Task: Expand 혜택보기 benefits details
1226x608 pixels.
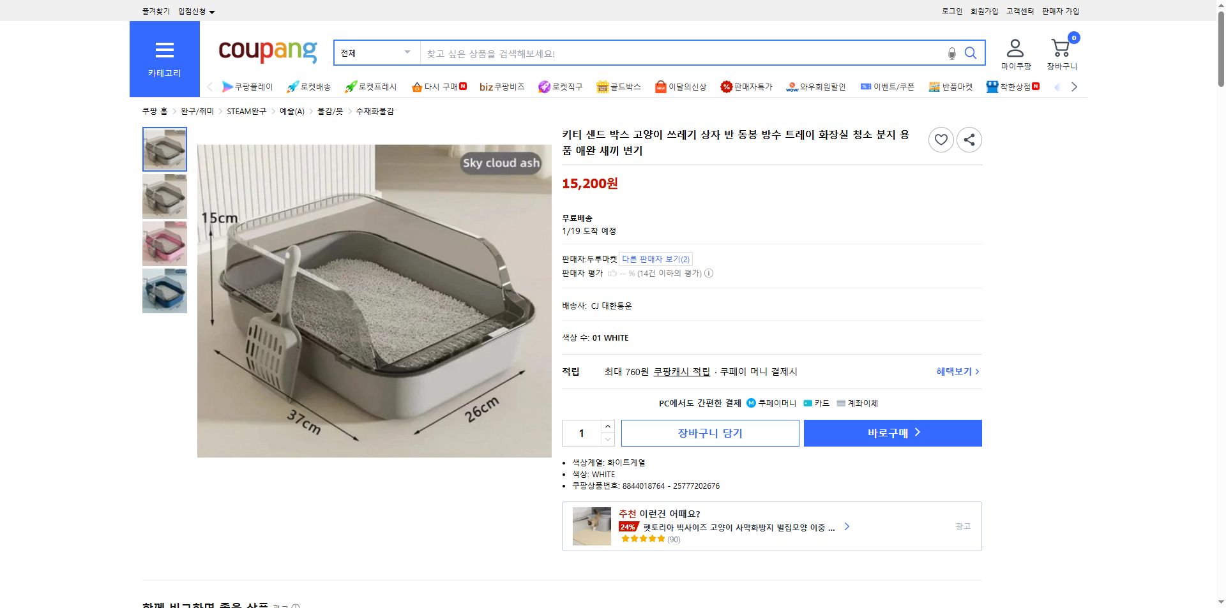Action: coord(955,371)
